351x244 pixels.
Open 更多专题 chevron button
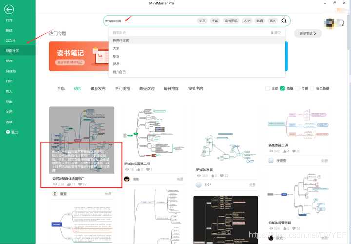pyautogui.click(x=308, y=33)
